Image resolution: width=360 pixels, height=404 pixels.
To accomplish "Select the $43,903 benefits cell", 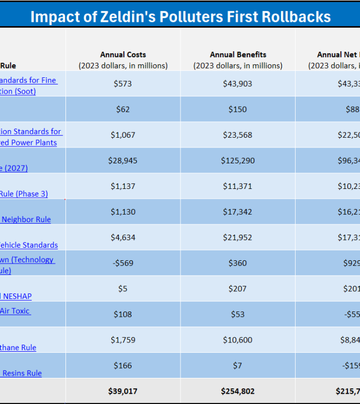I will pyautogui.click(x=238, y=84).
